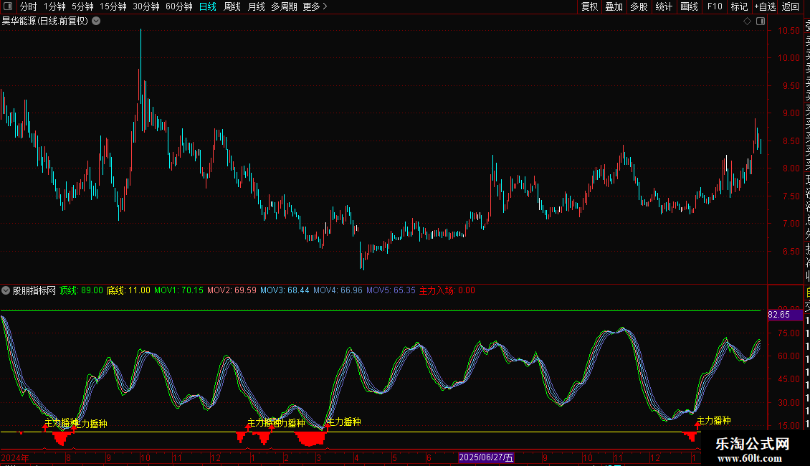Screen dimensions: 810x466
Task: Click the 75.00 indicator axis label
Action: tap(788, 333)
